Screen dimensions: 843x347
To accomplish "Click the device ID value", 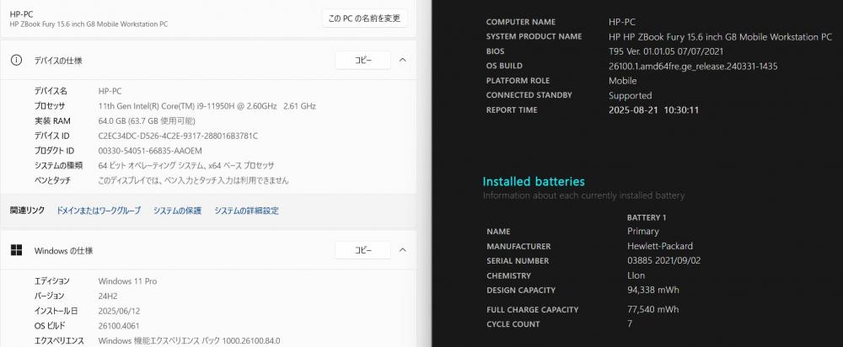I will point(178,136).
